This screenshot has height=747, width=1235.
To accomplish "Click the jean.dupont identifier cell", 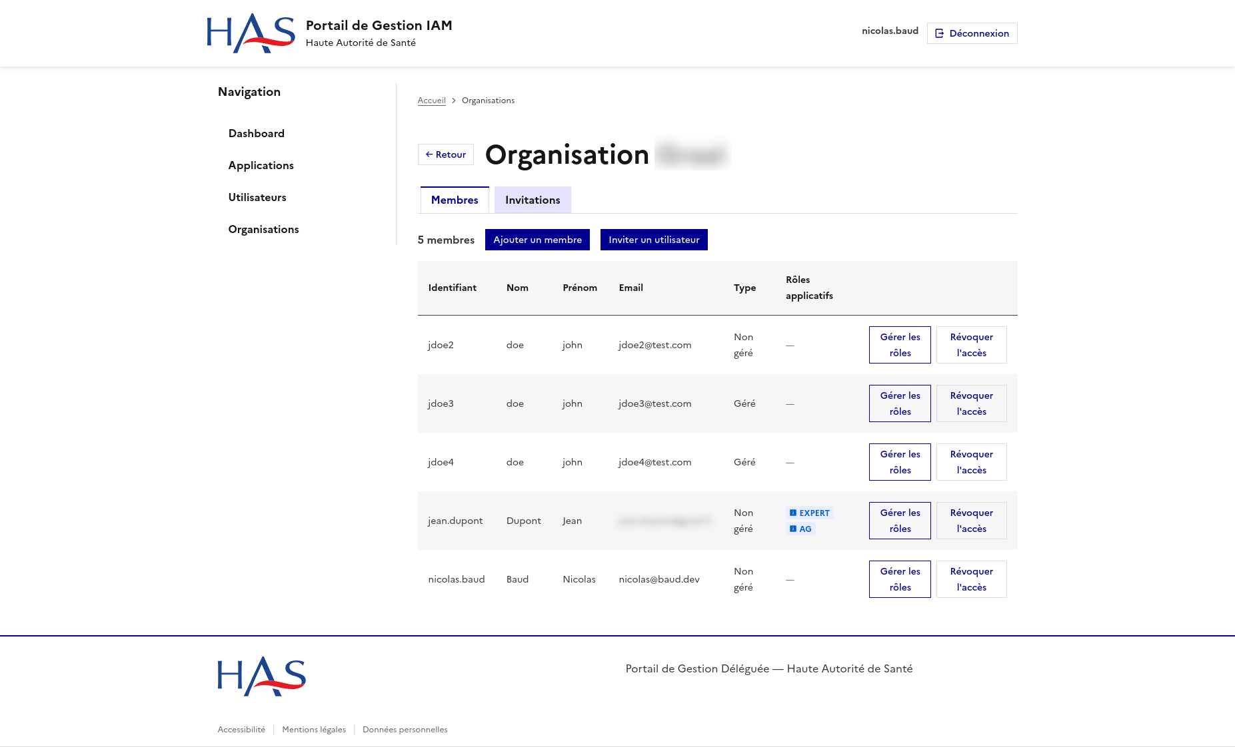I will [456, 521].
